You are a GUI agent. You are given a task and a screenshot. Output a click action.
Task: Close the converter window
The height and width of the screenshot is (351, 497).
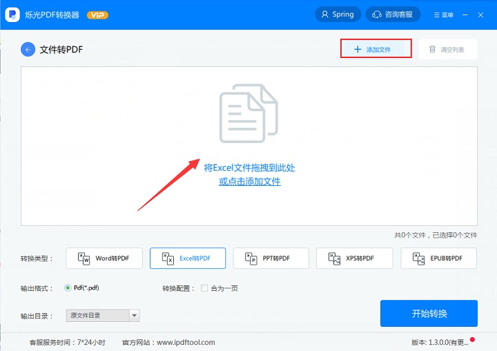click(x=480, y=15)
